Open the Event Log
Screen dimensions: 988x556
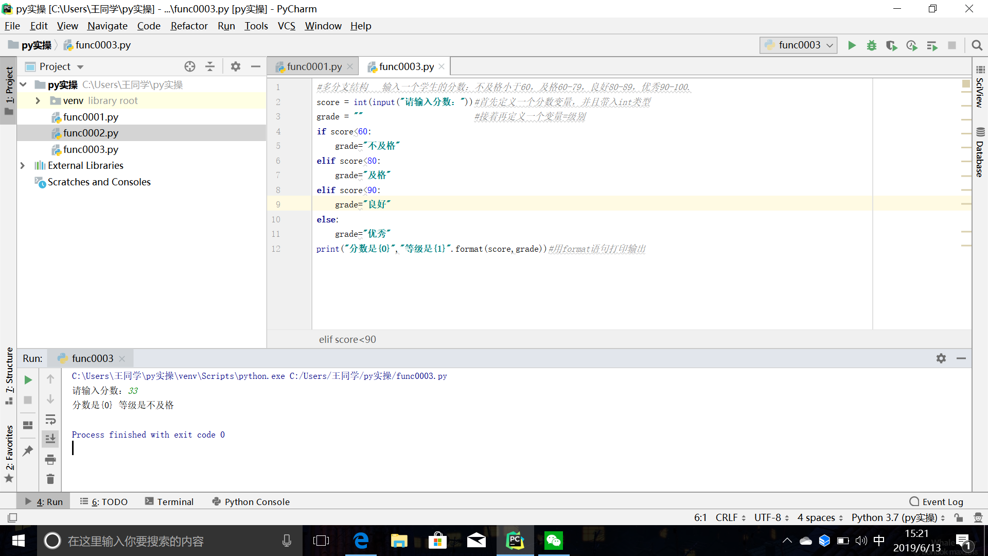tap(936, 501)
